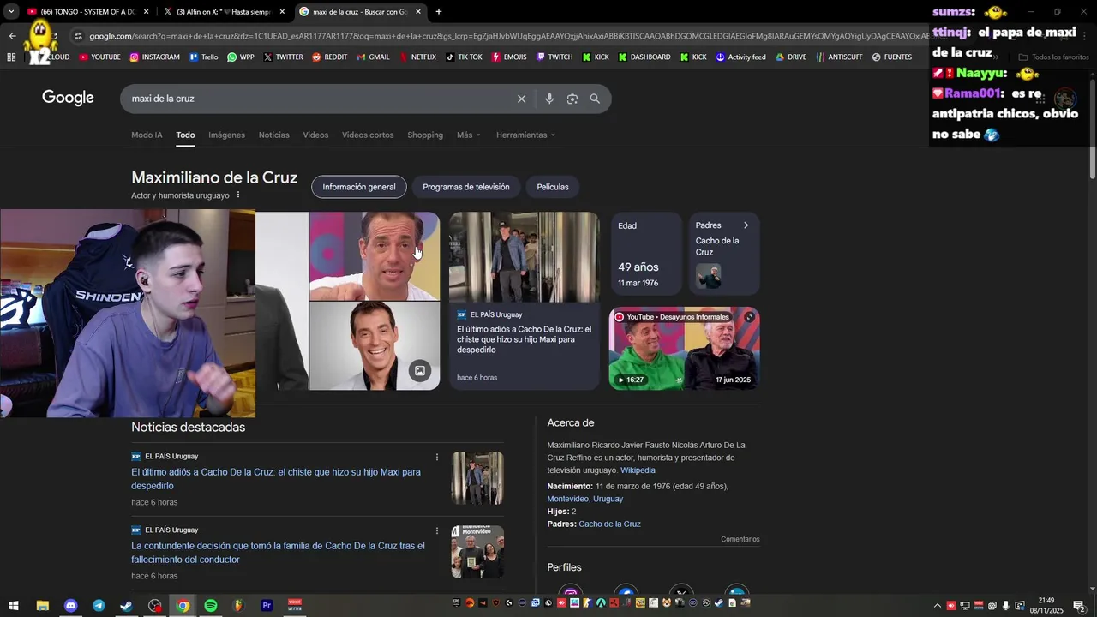The width and height of the screenshot is (1097, 617).
Task: Open Adobe Premiere Pro from the taskbar
Action: 267,606
